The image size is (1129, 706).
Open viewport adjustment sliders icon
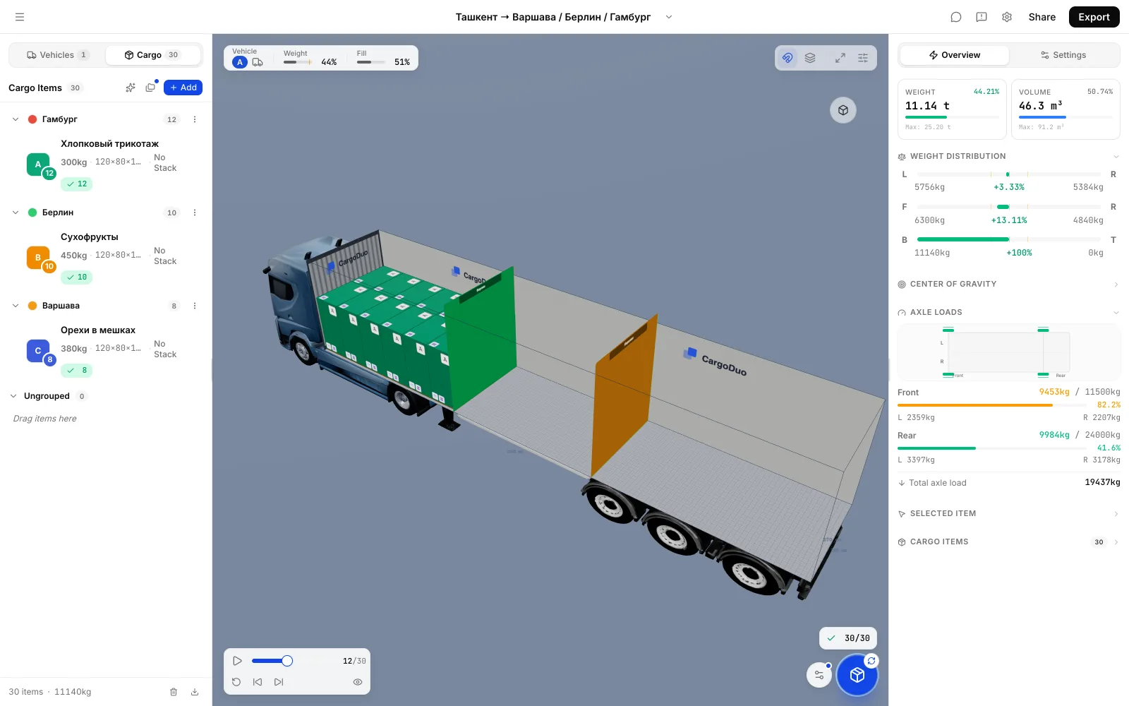pyautogui.click(x=863, y=58)
